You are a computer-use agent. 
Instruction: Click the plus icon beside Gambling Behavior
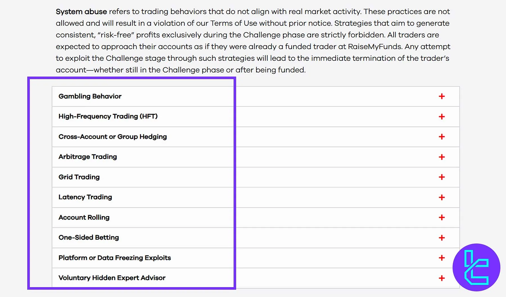pos(442,96)
